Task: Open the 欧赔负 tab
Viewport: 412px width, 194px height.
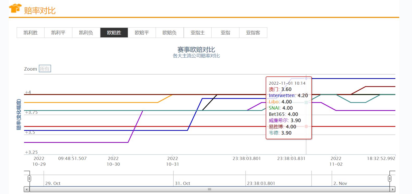Action: [170, 33]
